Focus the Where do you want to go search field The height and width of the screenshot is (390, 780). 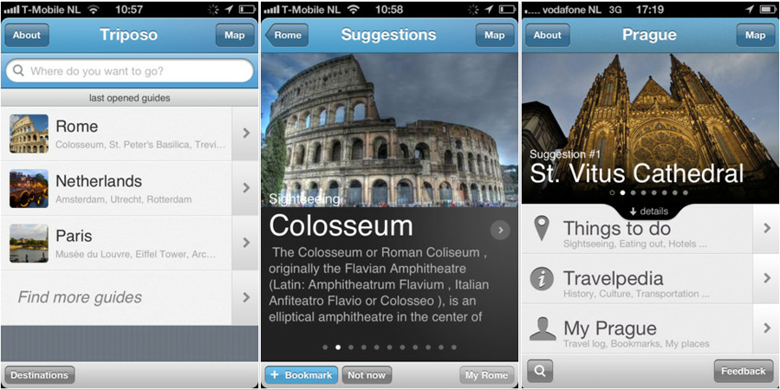tap(129, 71)
